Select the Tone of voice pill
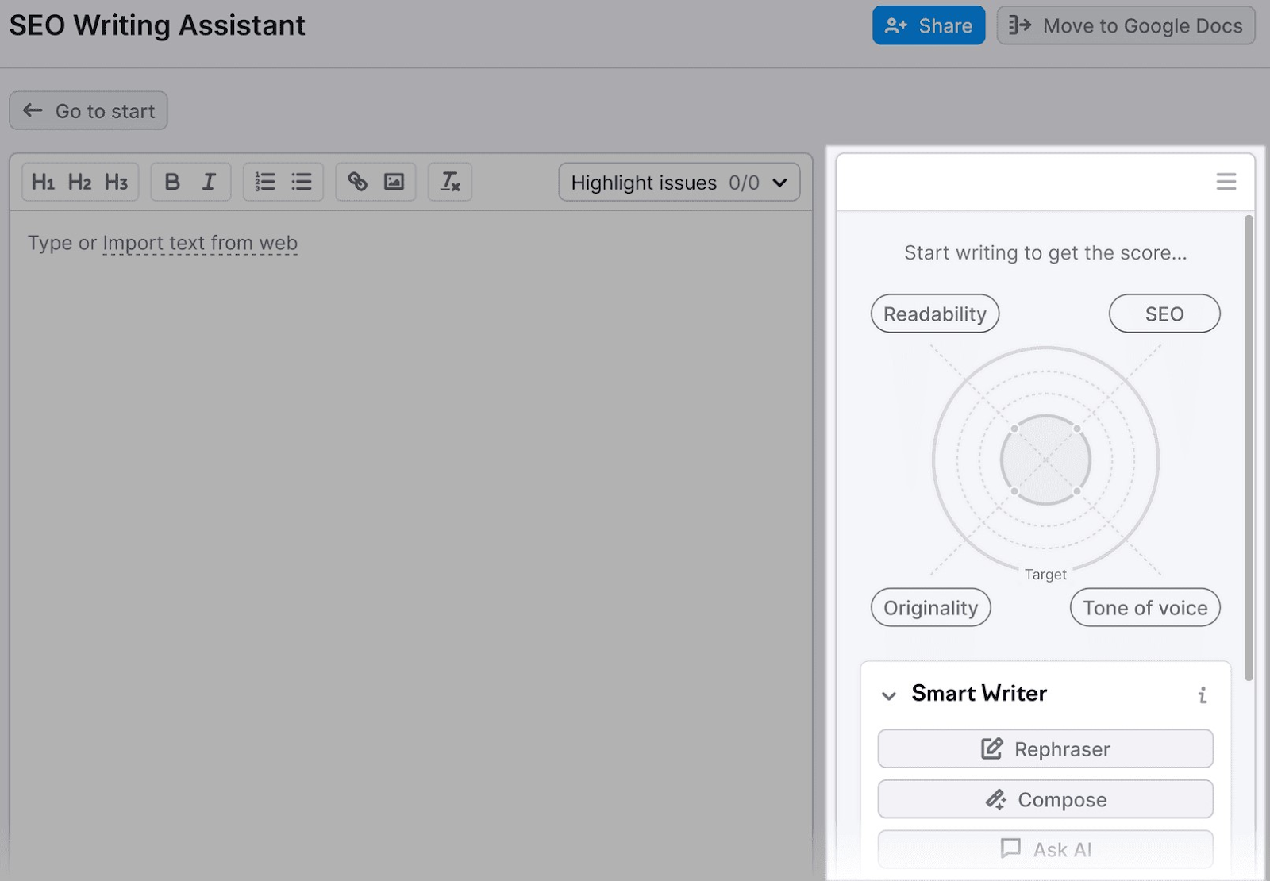 (1144, 607)
